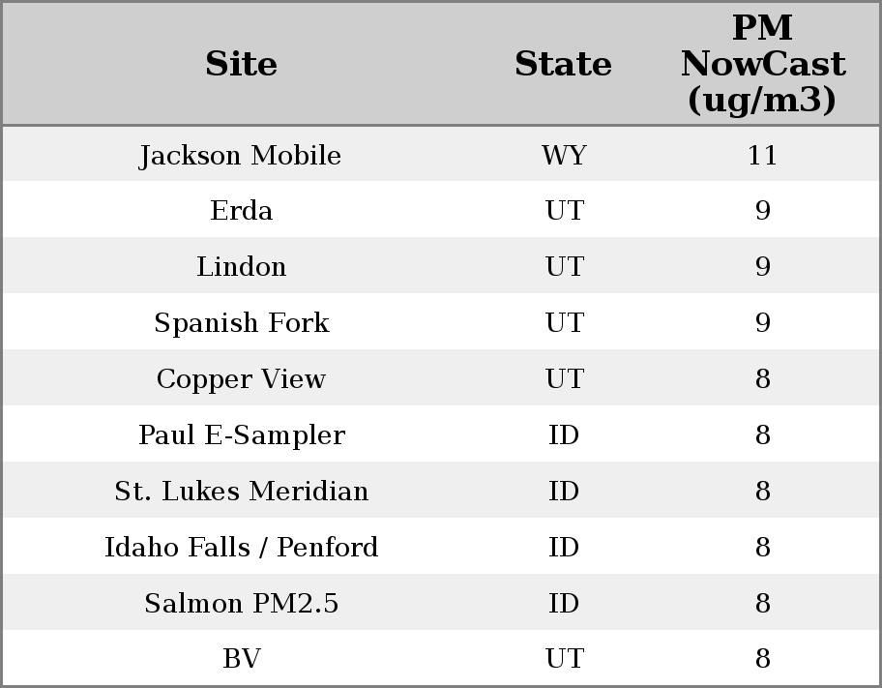The height and width of the screenshot is (688, 882).
Task: Select the Jackson Mobile site cell
Action: [241, 156]
